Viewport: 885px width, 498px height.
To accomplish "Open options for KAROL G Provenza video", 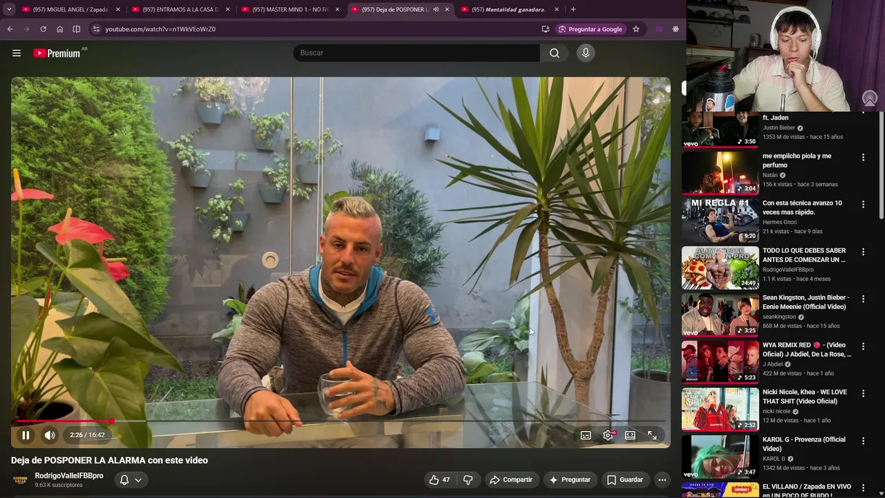I will point(863,441).
